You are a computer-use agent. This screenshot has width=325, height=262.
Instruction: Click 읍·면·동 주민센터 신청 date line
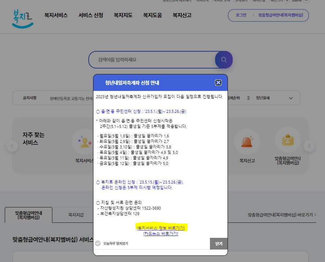tap(141, 111)
